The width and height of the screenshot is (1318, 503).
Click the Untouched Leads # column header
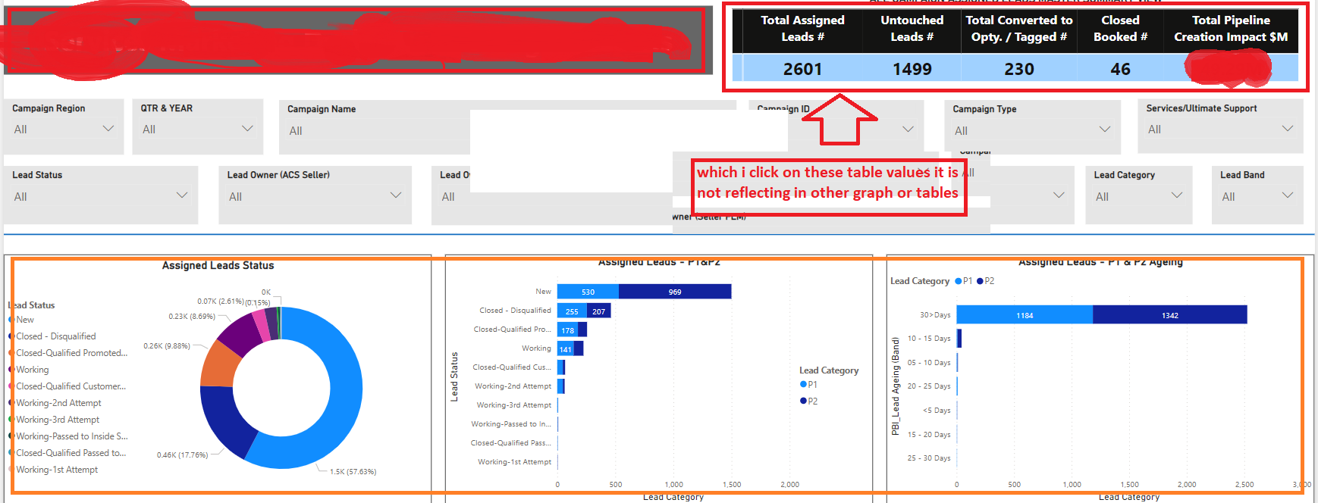click(x=912, y=29)
